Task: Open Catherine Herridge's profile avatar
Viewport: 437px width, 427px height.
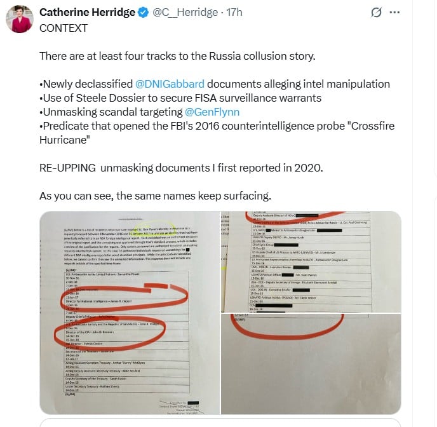Action: pyautogui.click(x=20, y=19)
